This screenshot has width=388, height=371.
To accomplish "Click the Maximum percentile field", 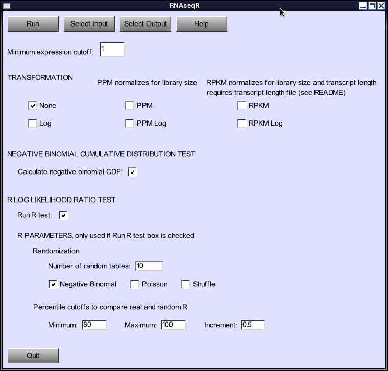I will (174, 325).
